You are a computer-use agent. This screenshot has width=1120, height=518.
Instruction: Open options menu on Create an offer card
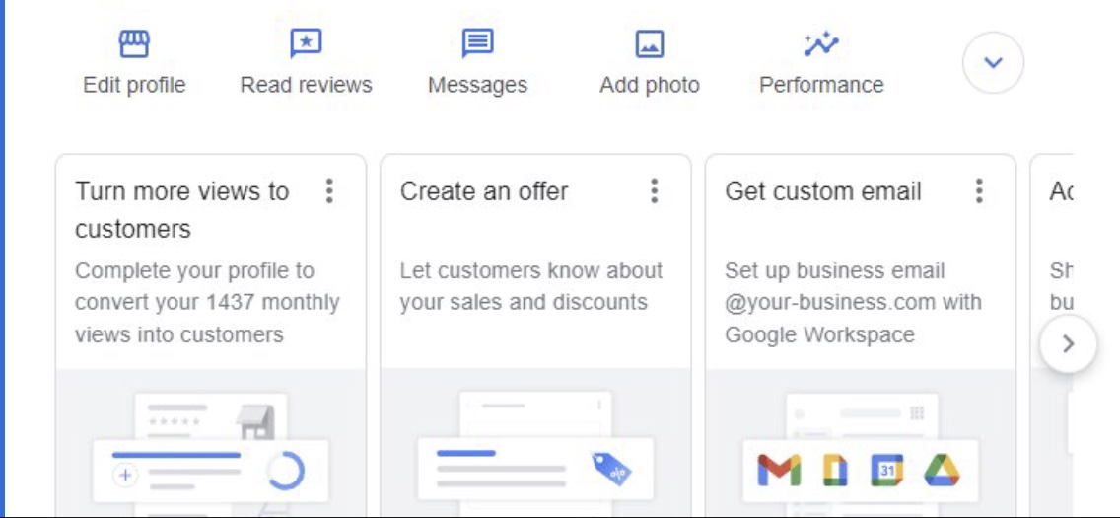(654, 191)
